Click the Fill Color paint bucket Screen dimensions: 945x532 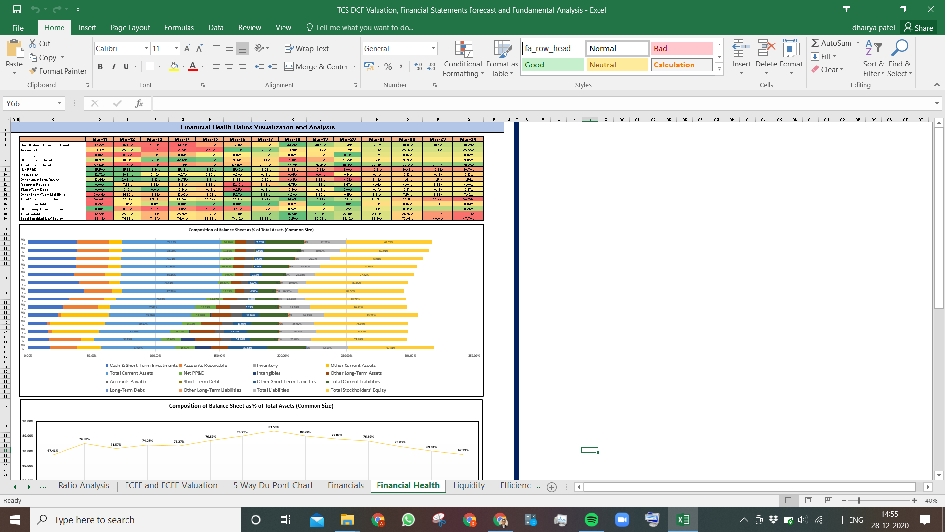tap(174, 66)
